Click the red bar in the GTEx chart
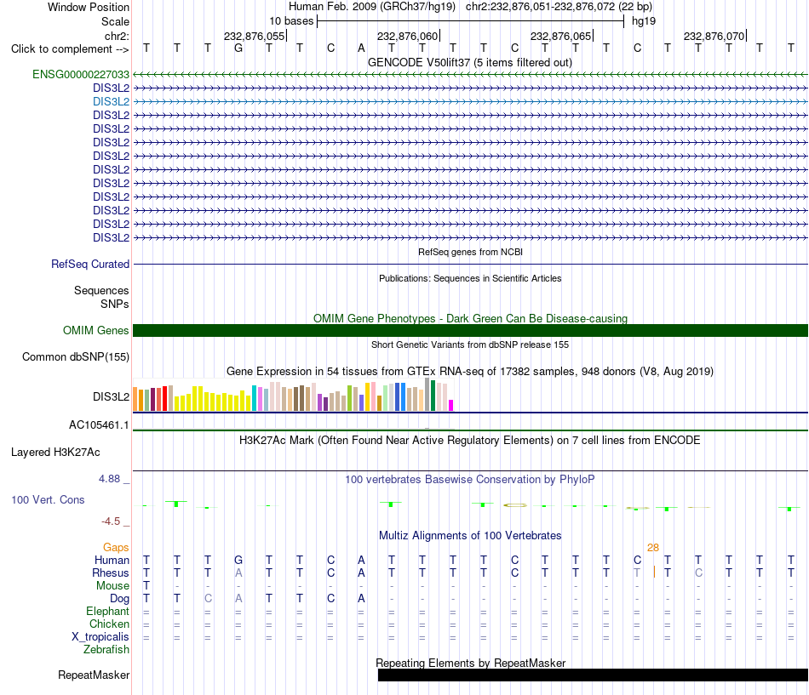The height and width of the screenshot is (695, 809). coord(164,398)
